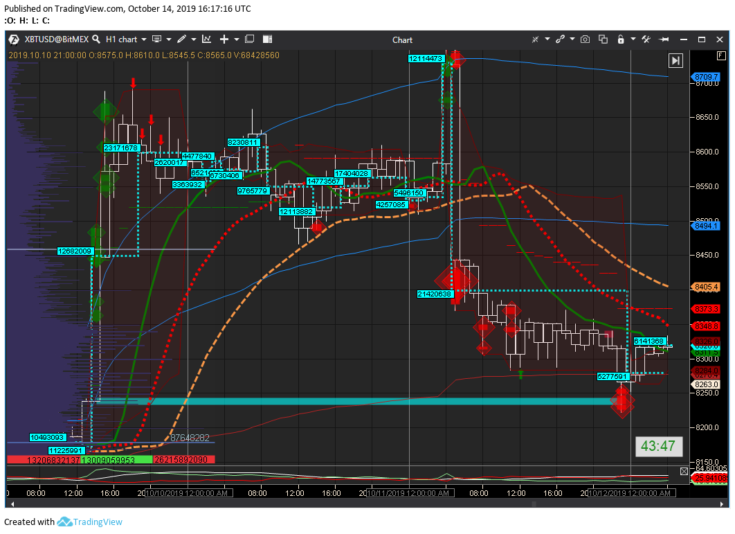Pin the chart window with pin icon
The height and width of the screenshot is (534, 735).
664,39
